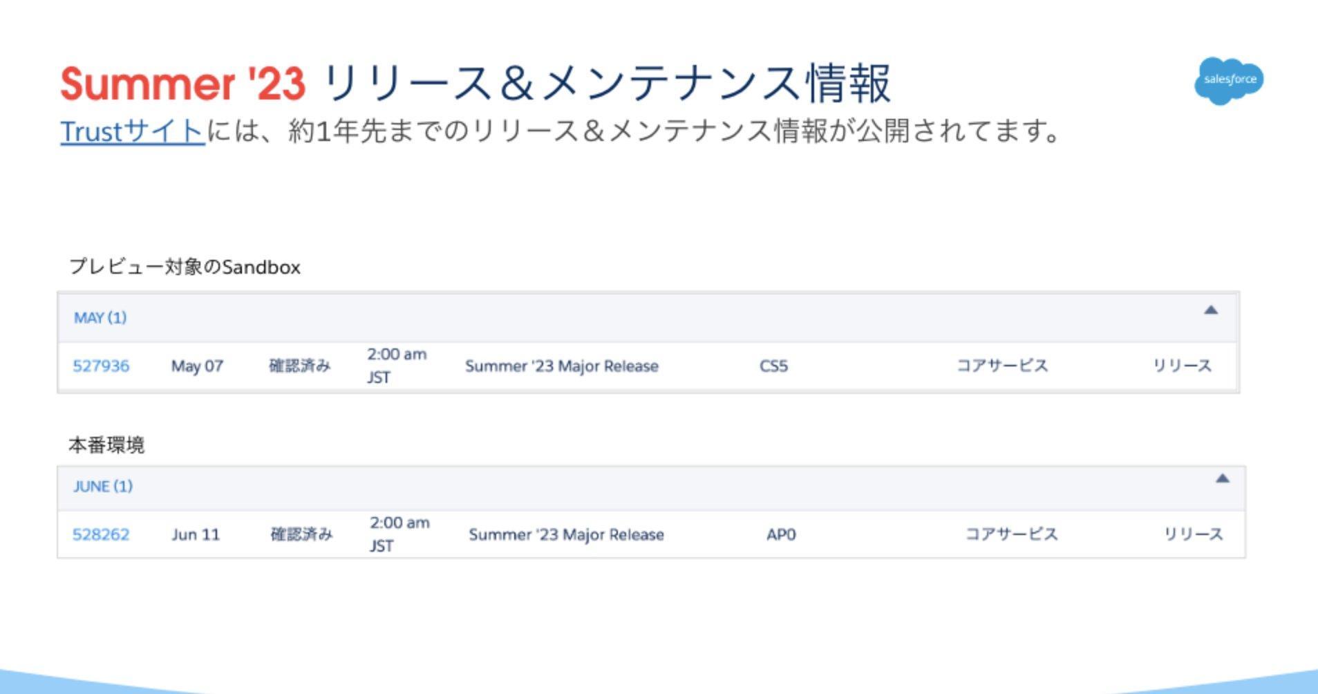Click the Salesforce cloud logo
Screen dimensions: 1318x694
click(x=1229, y=81)
